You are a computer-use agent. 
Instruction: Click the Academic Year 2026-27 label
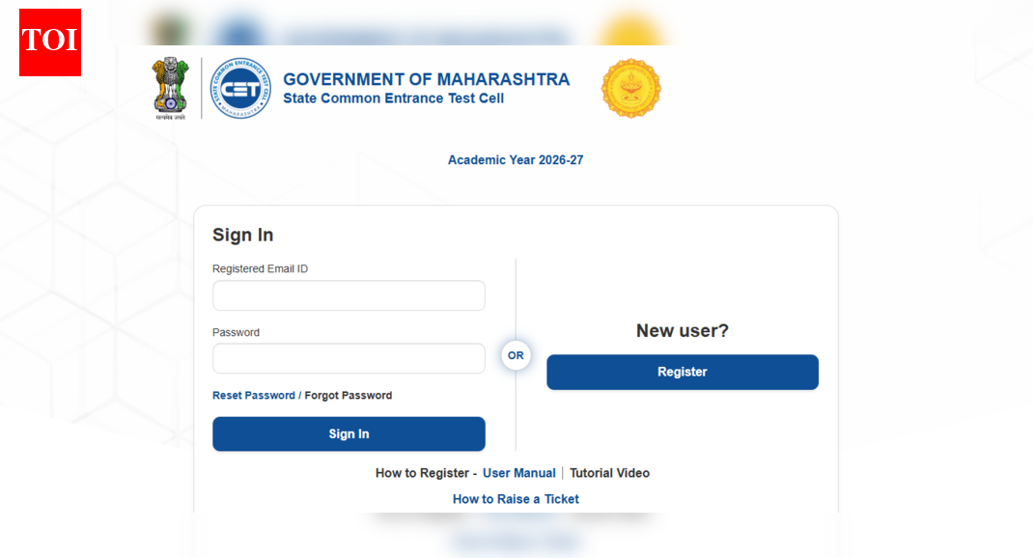(516, 160)
